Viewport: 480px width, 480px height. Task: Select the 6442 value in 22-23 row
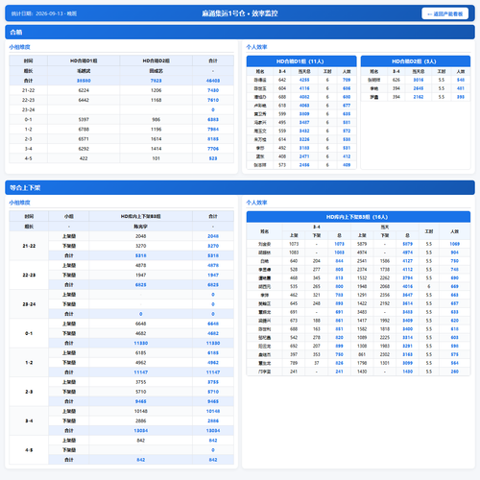[x=84, y=100]
